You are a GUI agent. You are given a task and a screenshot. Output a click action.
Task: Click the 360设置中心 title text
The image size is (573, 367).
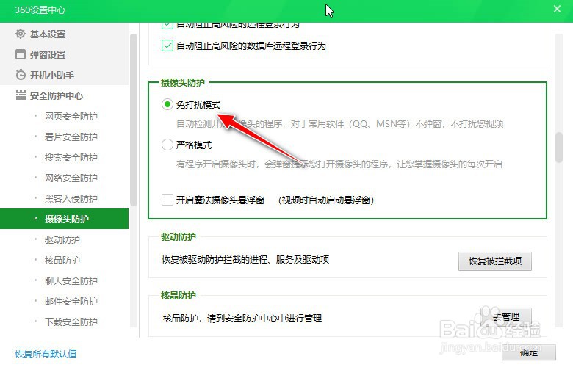(x=40, y=10)
